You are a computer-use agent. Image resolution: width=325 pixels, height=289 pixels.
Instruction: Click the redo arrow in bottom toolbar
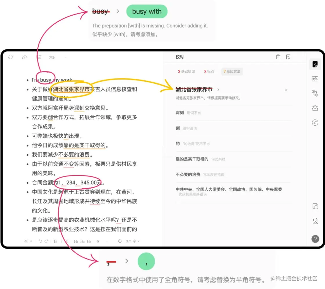(x=46, y=241)
